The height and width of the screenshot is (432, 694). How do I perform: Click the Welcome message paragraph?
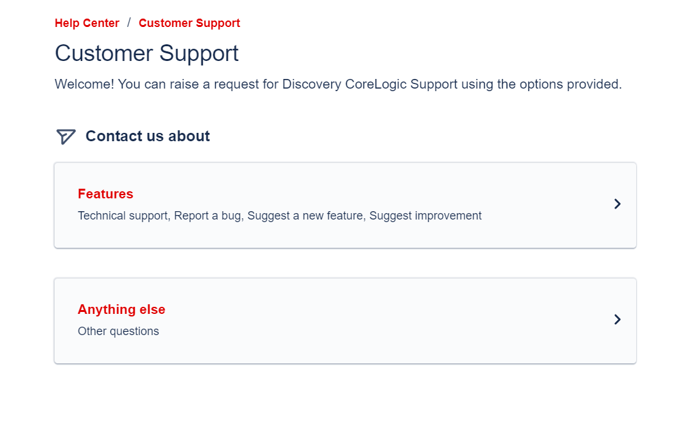click(x=338, y=84)
